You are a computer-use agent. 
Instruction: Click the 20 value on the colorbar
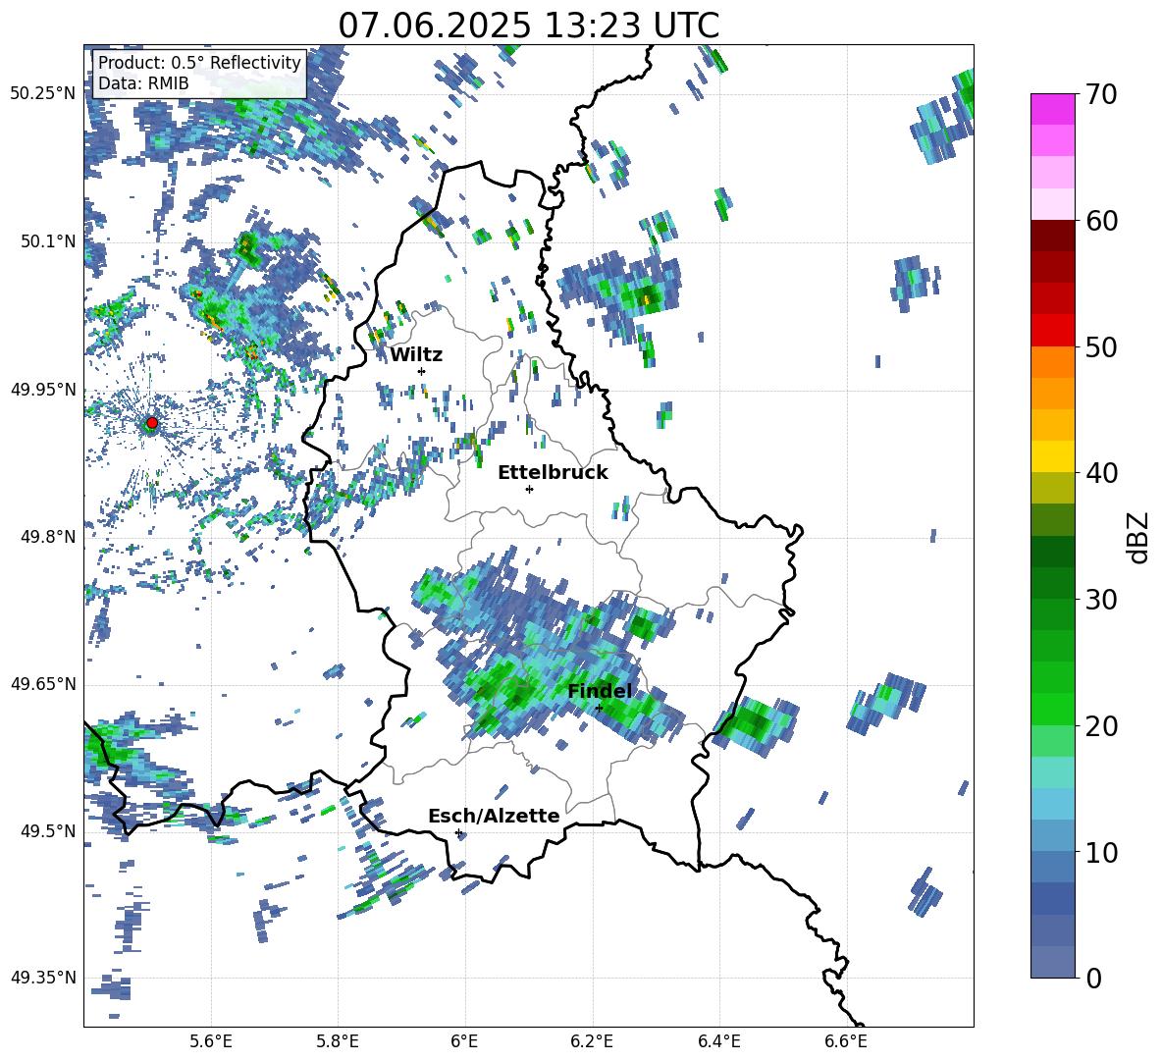coord(1101,725)
